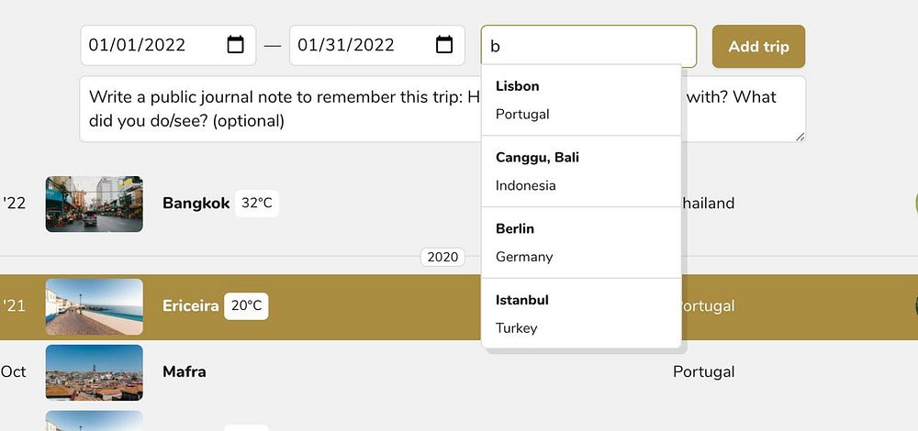
Task: Open the Mafra rooftops thumbnail
Action: tap(94, 372)
